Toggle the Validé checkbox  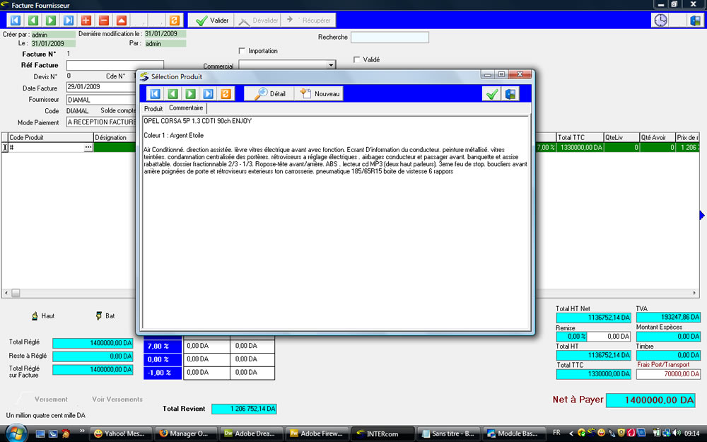click(x=357, y=59)
